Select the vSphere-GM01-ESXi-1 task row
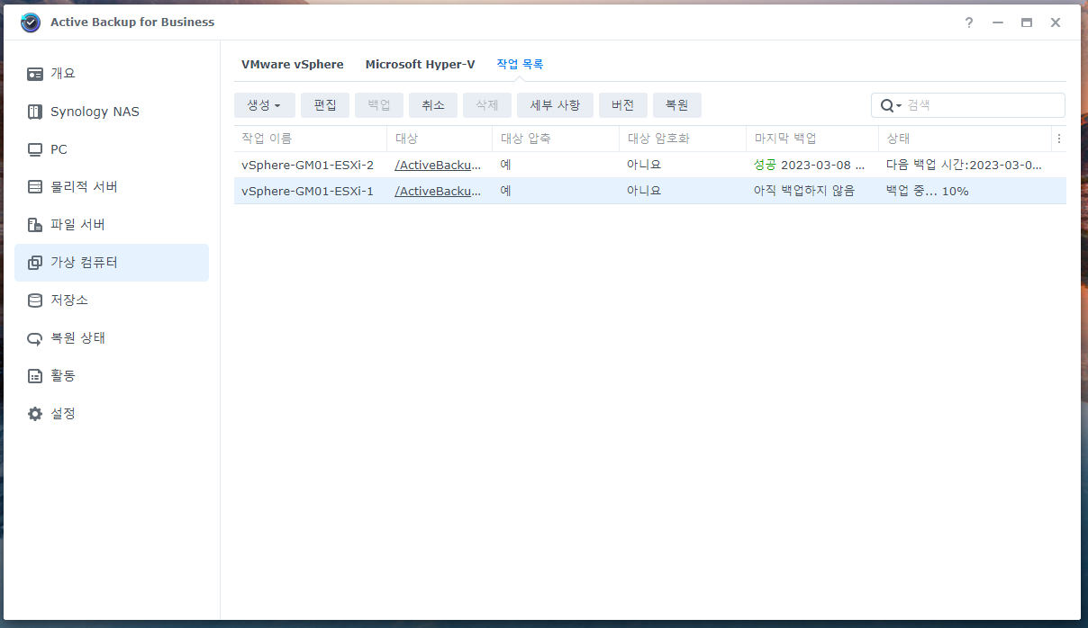1088x628 pixels. [650, 191]
